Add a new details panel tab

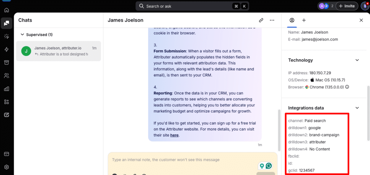click(x=304, y=20)
